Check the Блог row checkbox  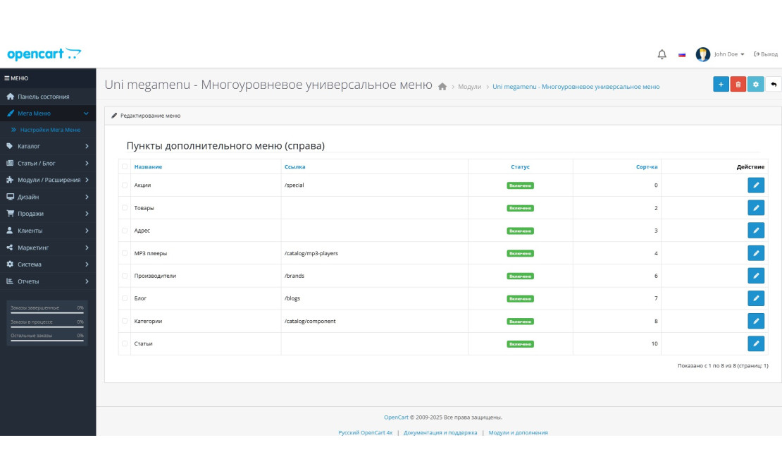[x=125, y=298]
